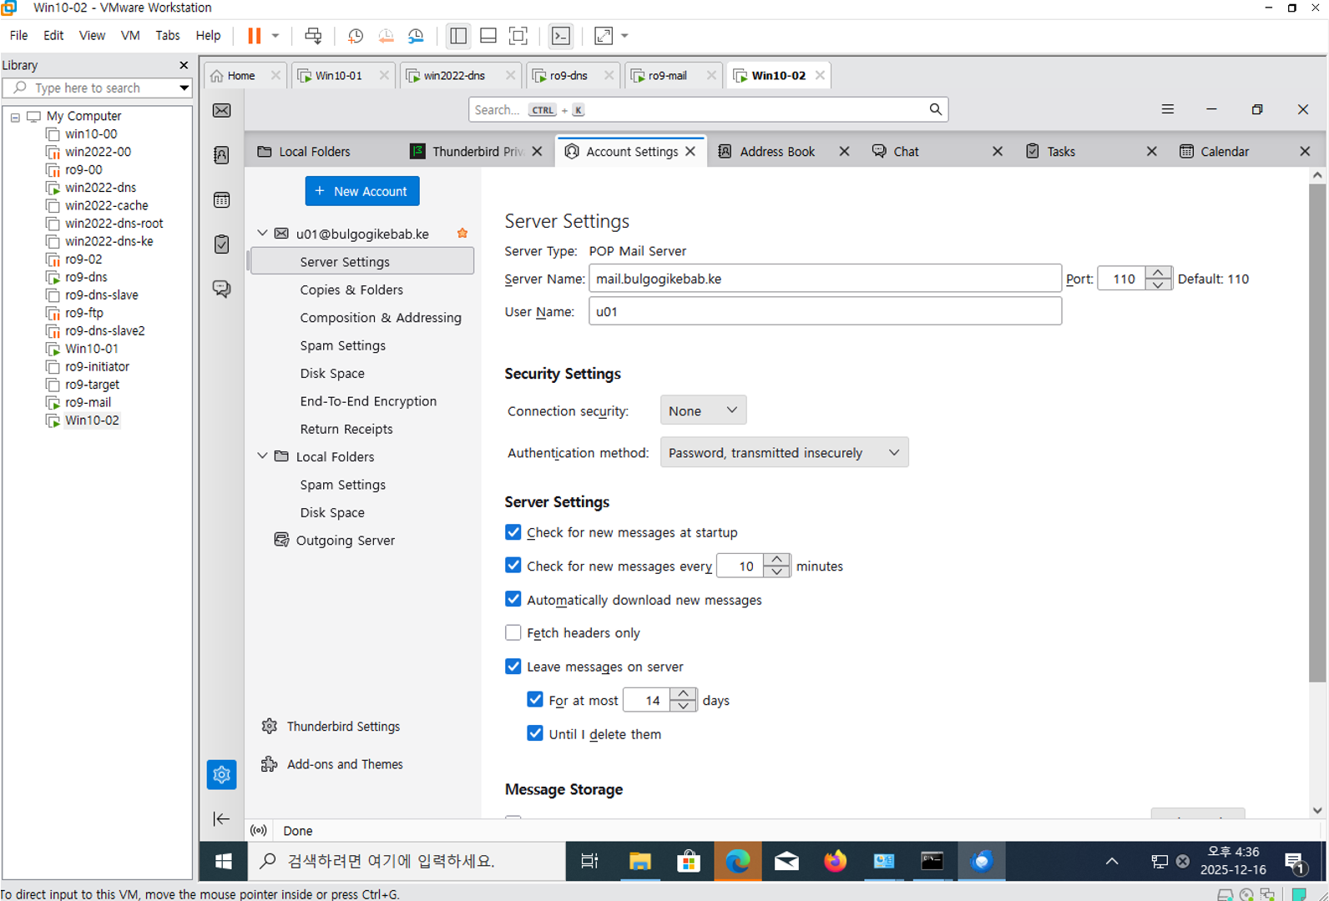Open Add-ons and Themes
This screenshot has width=1329, height=901.
click(x=344, y=763)
